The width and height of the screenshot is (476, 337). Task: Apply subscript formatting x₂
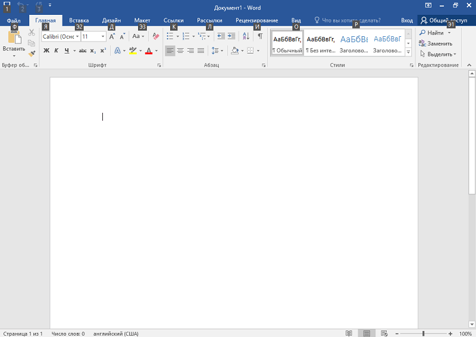click(x=93, y=51)
